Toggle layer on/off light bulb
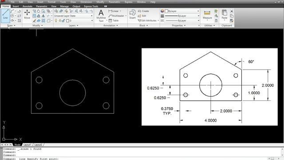Image resolution: width=284 pixels, height=160 pixels. [56, 21]
